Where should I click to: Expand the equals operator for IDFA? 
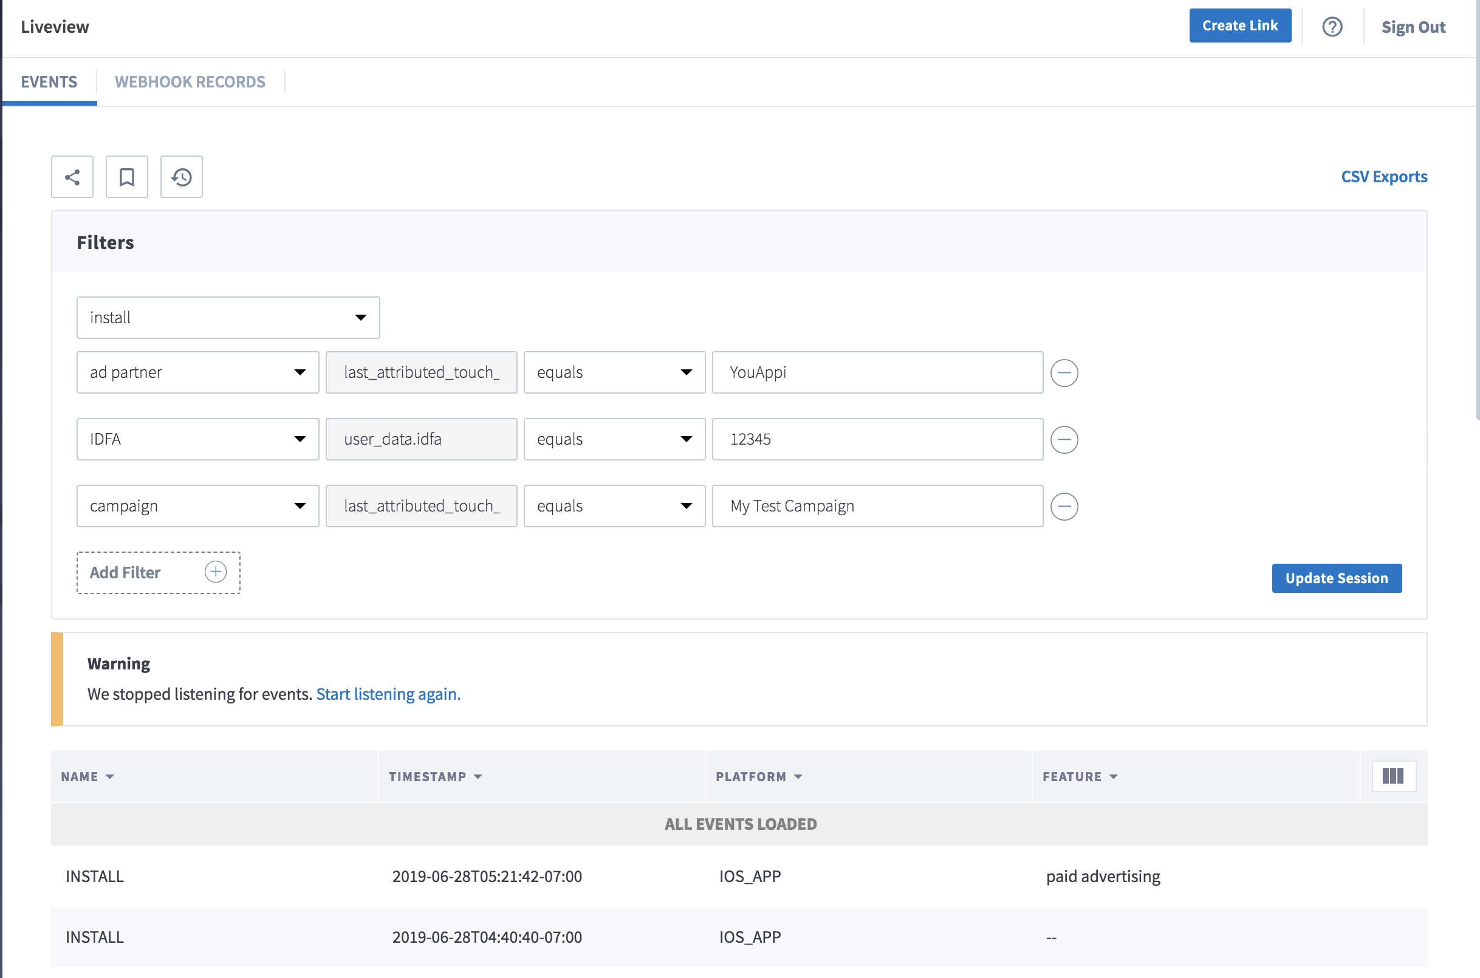614,439
